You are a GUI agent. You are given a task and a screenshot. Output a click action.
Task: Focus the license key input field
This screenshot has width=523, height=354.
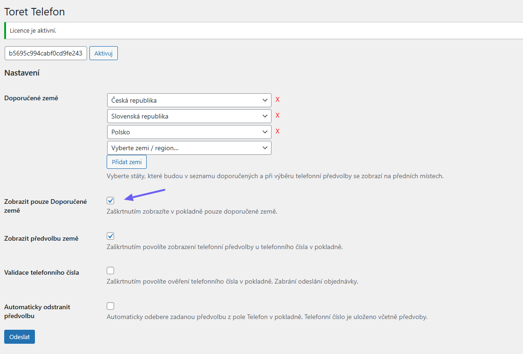46,53
